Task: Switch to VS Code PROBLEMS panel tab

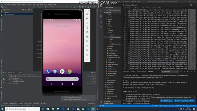Action: pyautogui.click(x=126, y=72)
